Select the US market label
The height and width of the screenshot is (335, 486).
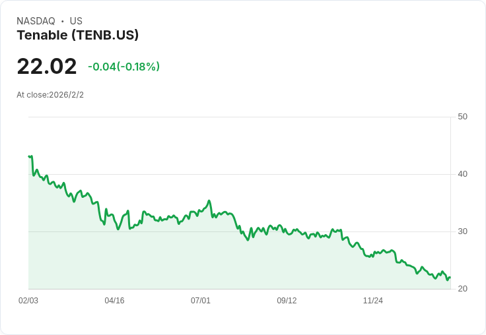click(76, 21)
